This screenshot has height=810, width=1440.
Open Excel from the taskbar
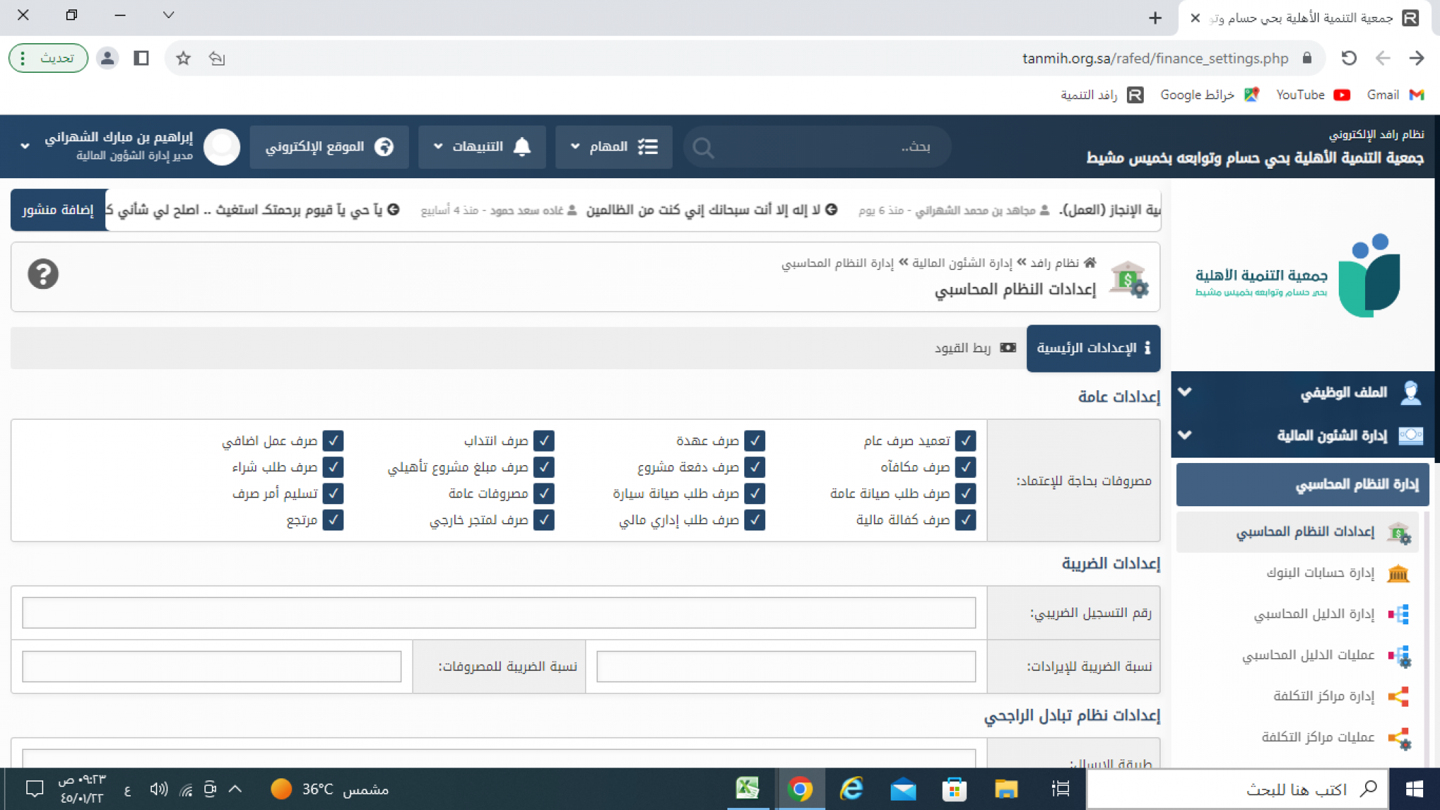pos(748,788)
